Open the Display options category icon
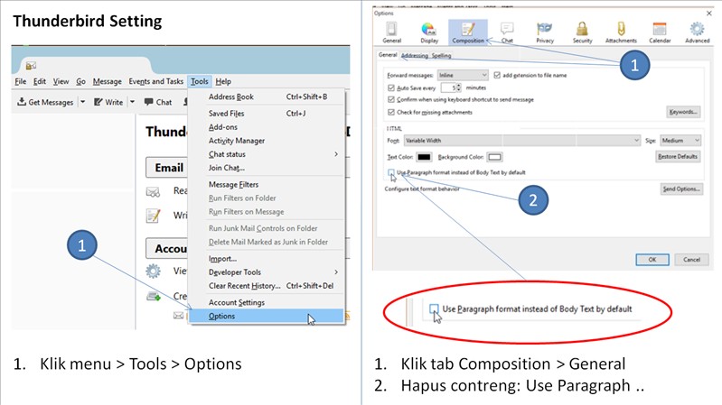722x405 pixels. click(429, 32)
